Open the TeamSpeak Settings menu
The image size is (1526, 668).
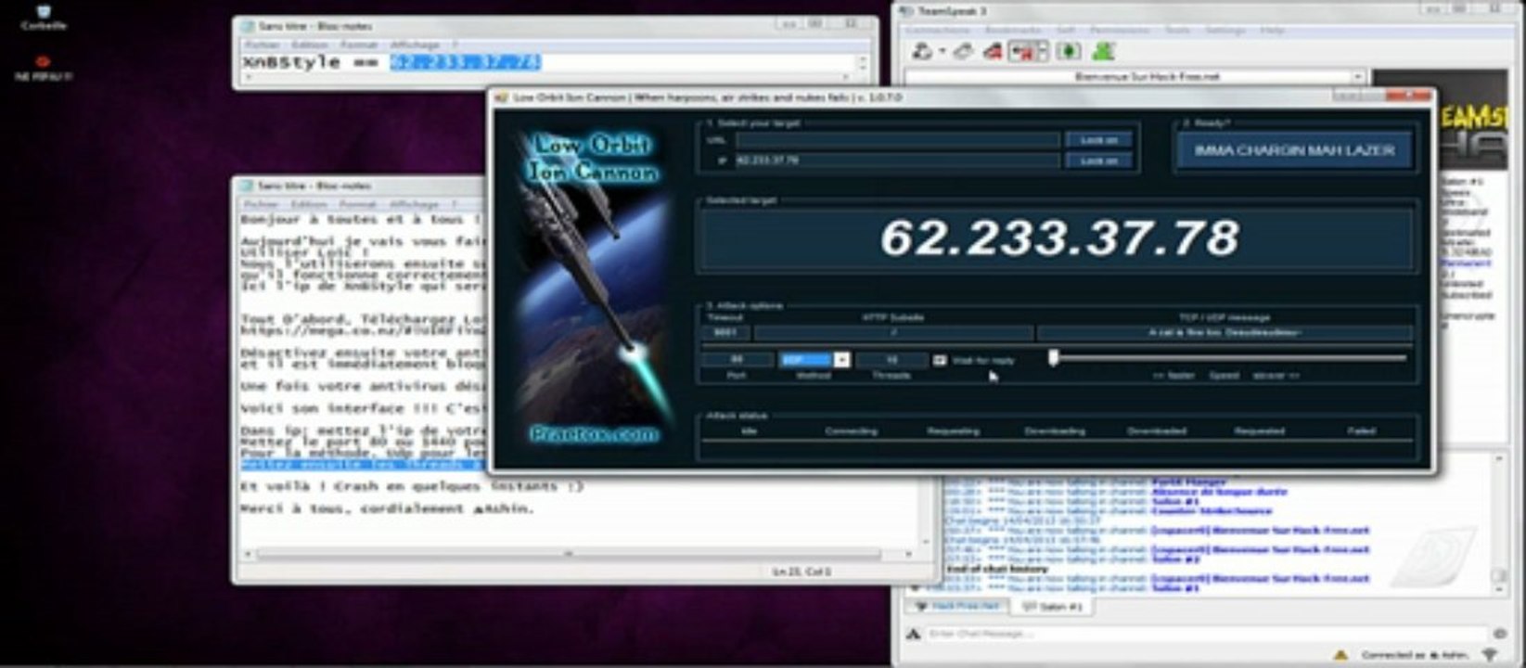(x=1225, y=30)
